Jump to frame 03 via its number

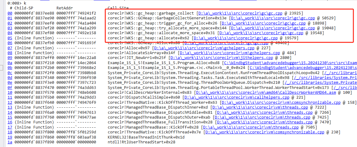[10, 28]
